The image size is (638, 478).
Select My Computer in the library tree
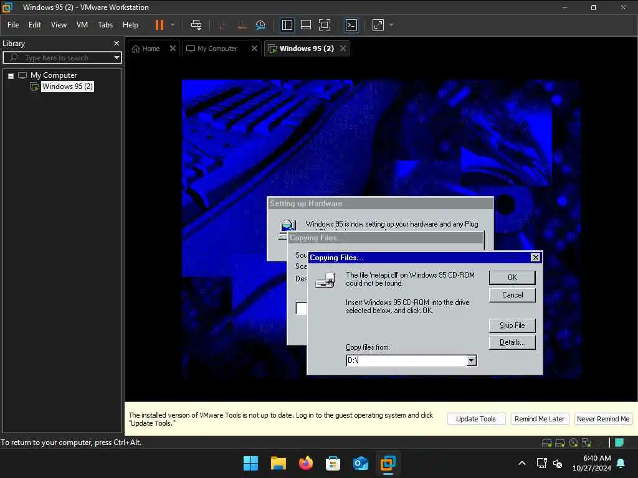pyautogui.click(x=54, y=75)
